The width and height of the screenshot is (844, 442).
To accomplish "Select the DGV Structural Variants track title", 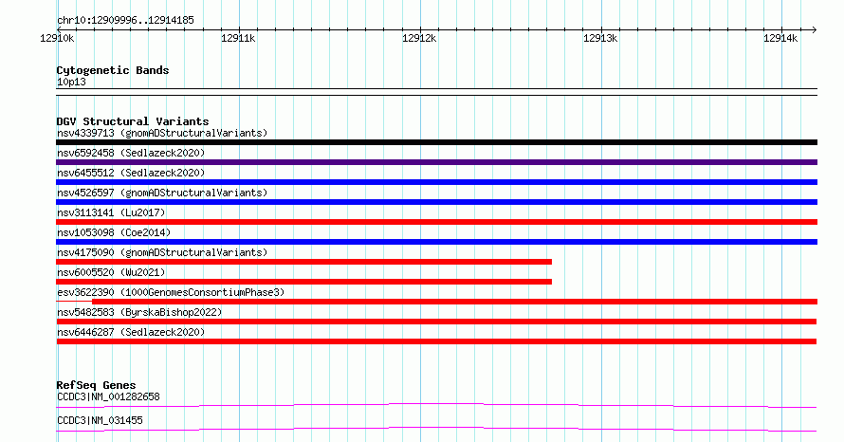I will pos(133,121).
